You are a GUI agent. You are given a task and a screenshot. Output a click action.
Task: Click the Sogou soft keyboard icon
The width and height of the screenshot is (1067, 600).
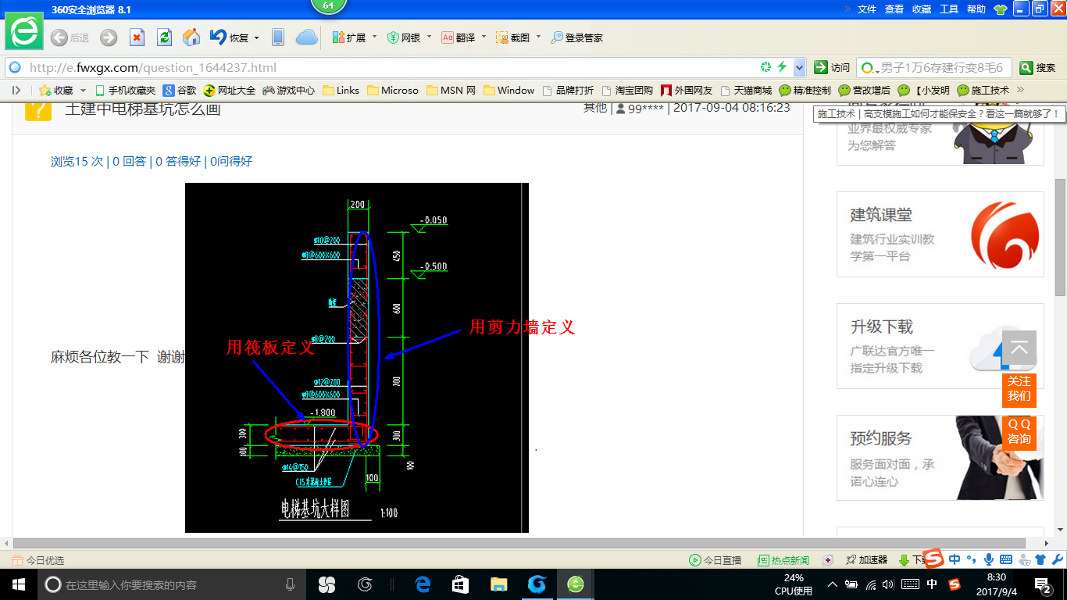(1006, 559)
